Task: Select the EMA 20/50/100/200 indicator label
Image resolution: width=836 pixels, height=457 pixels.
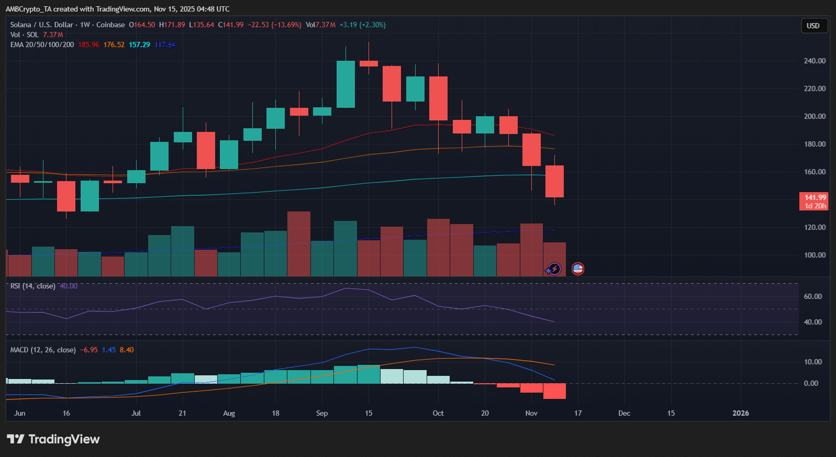Action: click(42, 44)
